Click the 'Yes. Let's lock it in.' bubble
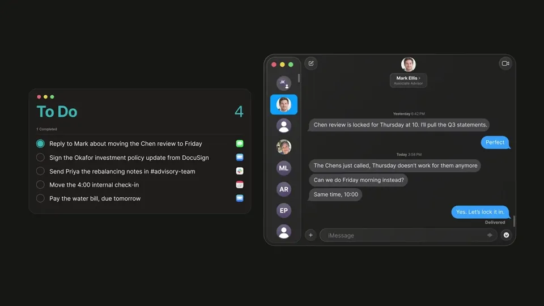The width and height of the screenshot is (544, 306). tap(480, 212)
